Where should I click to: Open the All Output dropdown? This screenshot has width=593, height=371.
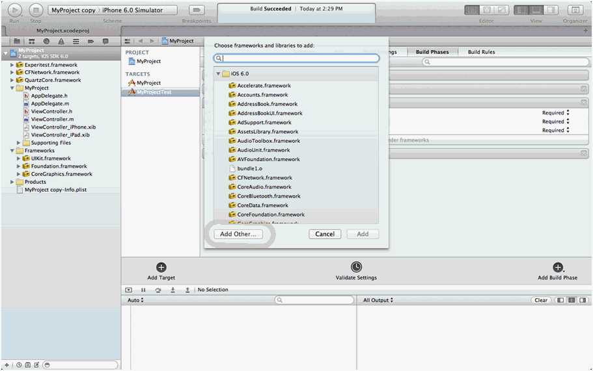tap(378, 300)
